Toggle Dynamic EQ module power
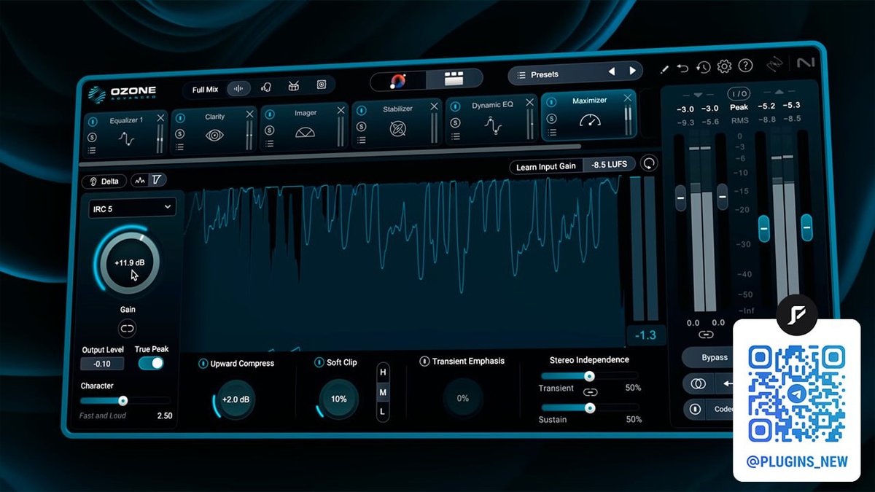The width and height of the screenshot is (875, 492). [x=455, y=107]
